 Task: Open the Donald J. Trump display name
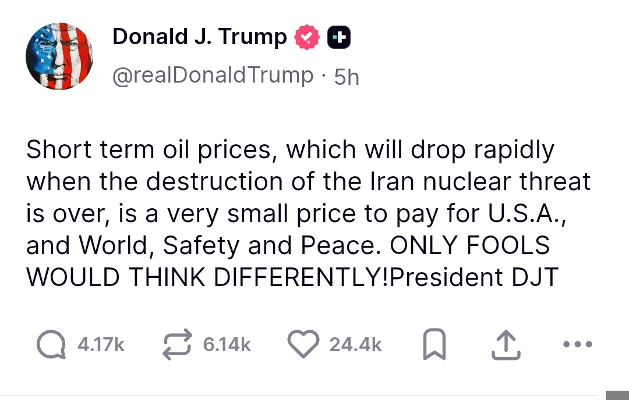[x=199, y=37]
